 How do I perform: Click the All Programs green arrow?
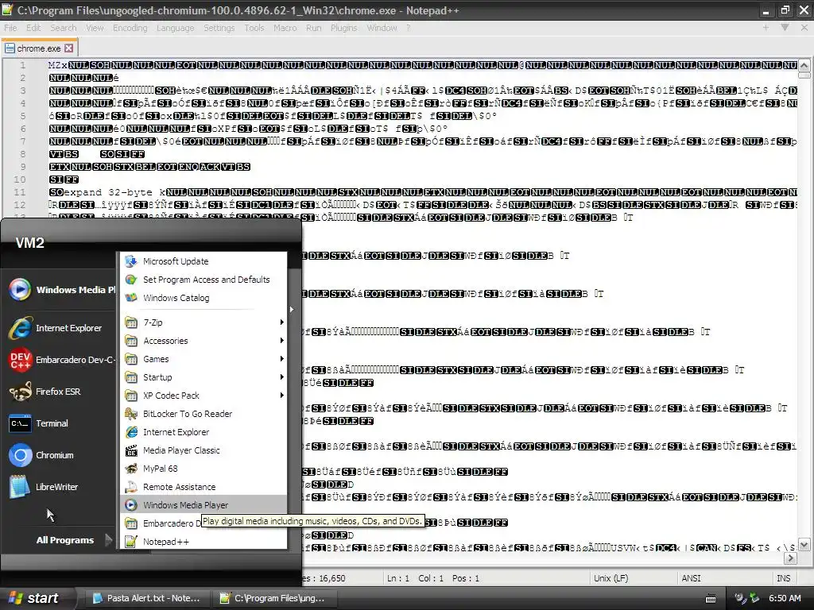click(108, 540)
